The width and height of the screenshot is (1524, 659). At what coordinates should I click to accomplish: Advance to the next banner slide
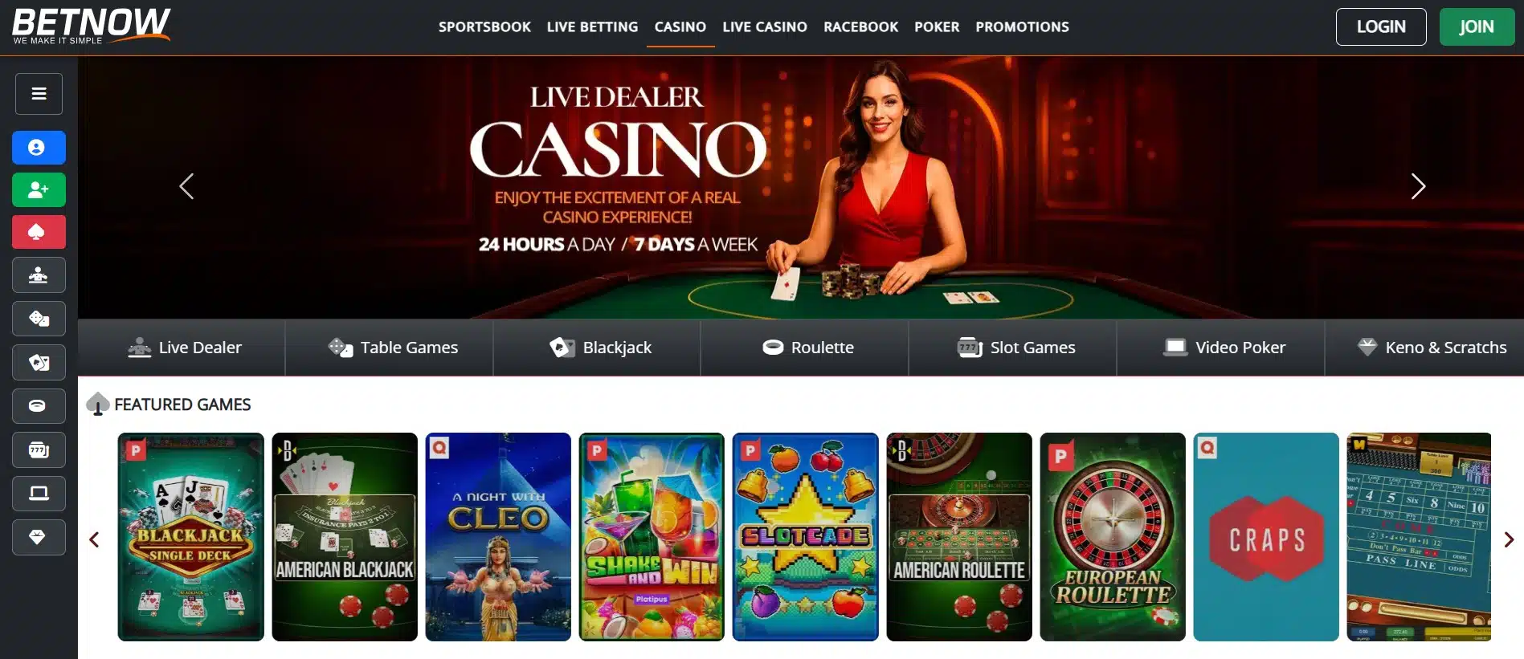click(x=1419, y=186)
